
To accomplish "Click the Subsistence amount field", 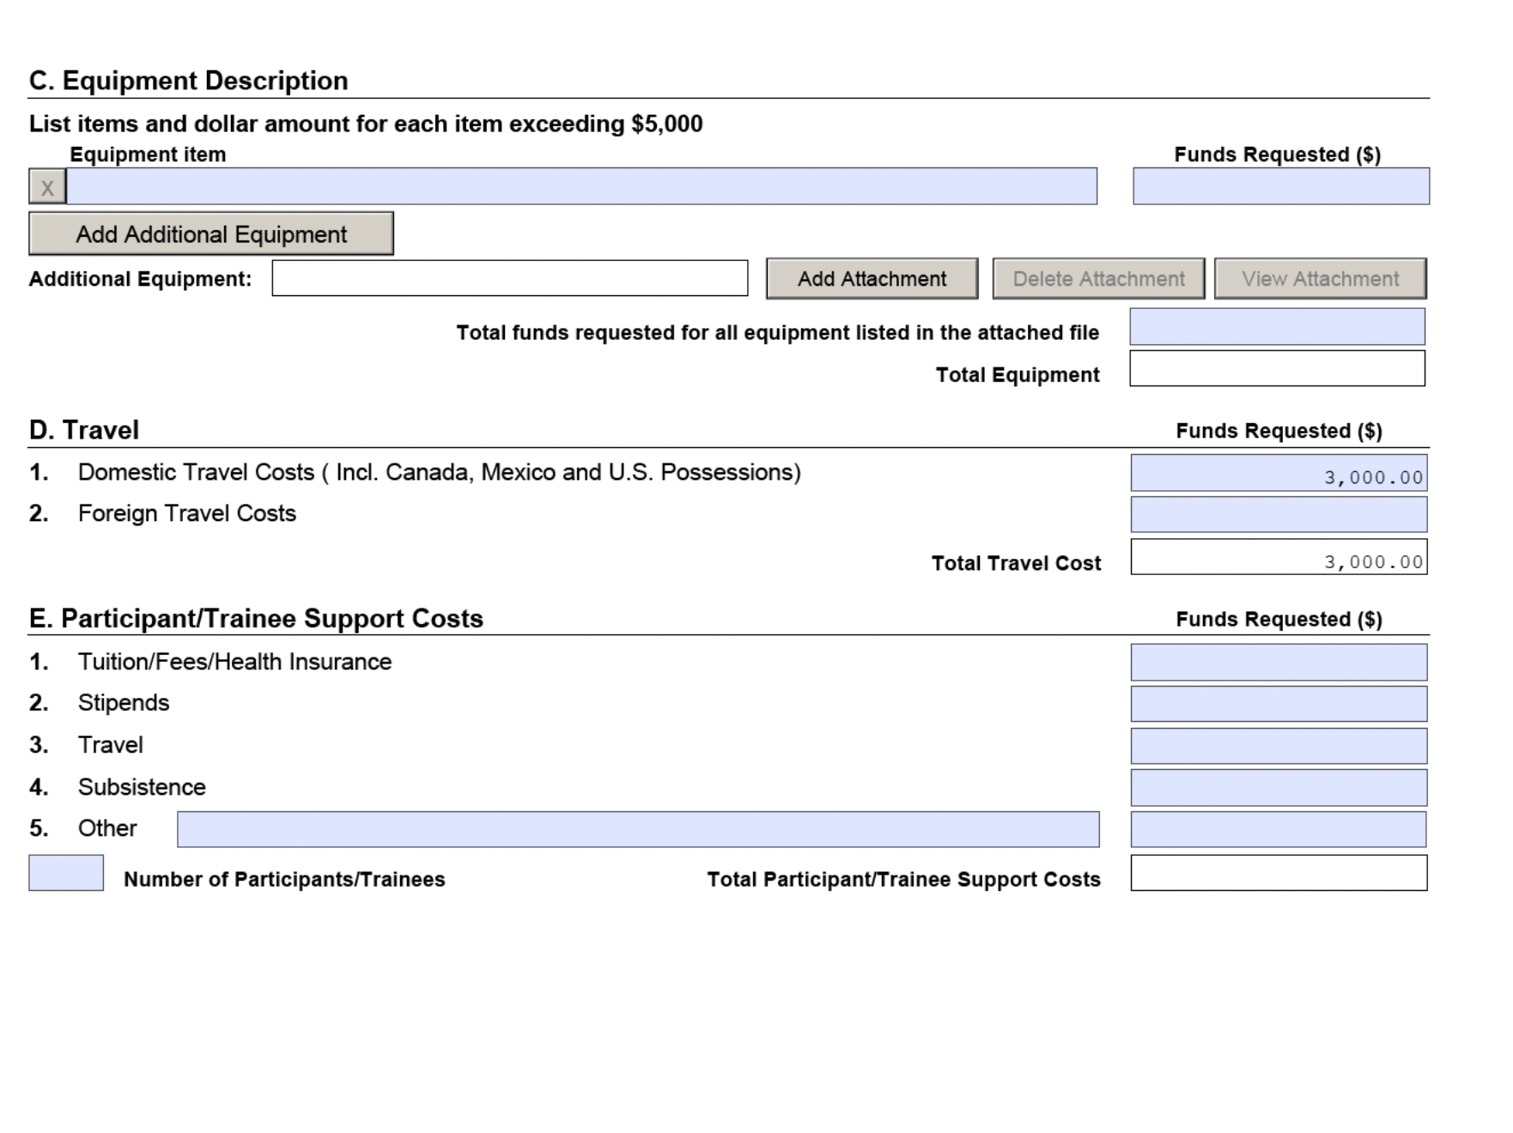I will coord(1278,788).
